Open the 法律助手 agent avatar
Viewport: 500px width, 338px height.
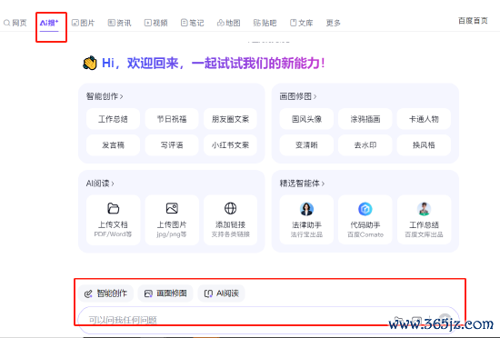(306, 209)
